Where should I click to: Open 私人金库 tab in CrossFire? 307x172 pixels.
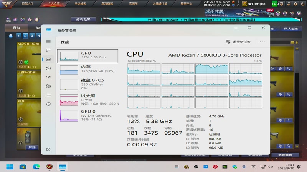[291, 29]
